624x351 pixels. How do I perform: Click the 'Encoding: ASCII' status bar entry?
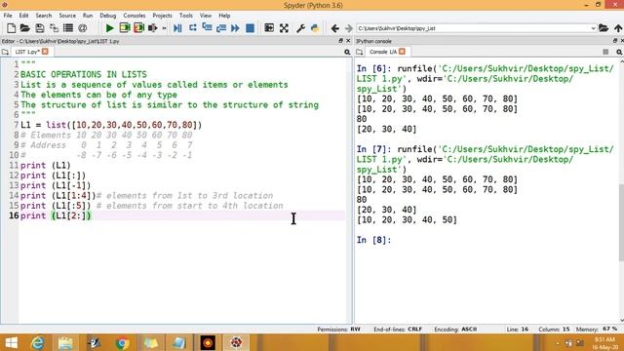(x=455, y=330)
